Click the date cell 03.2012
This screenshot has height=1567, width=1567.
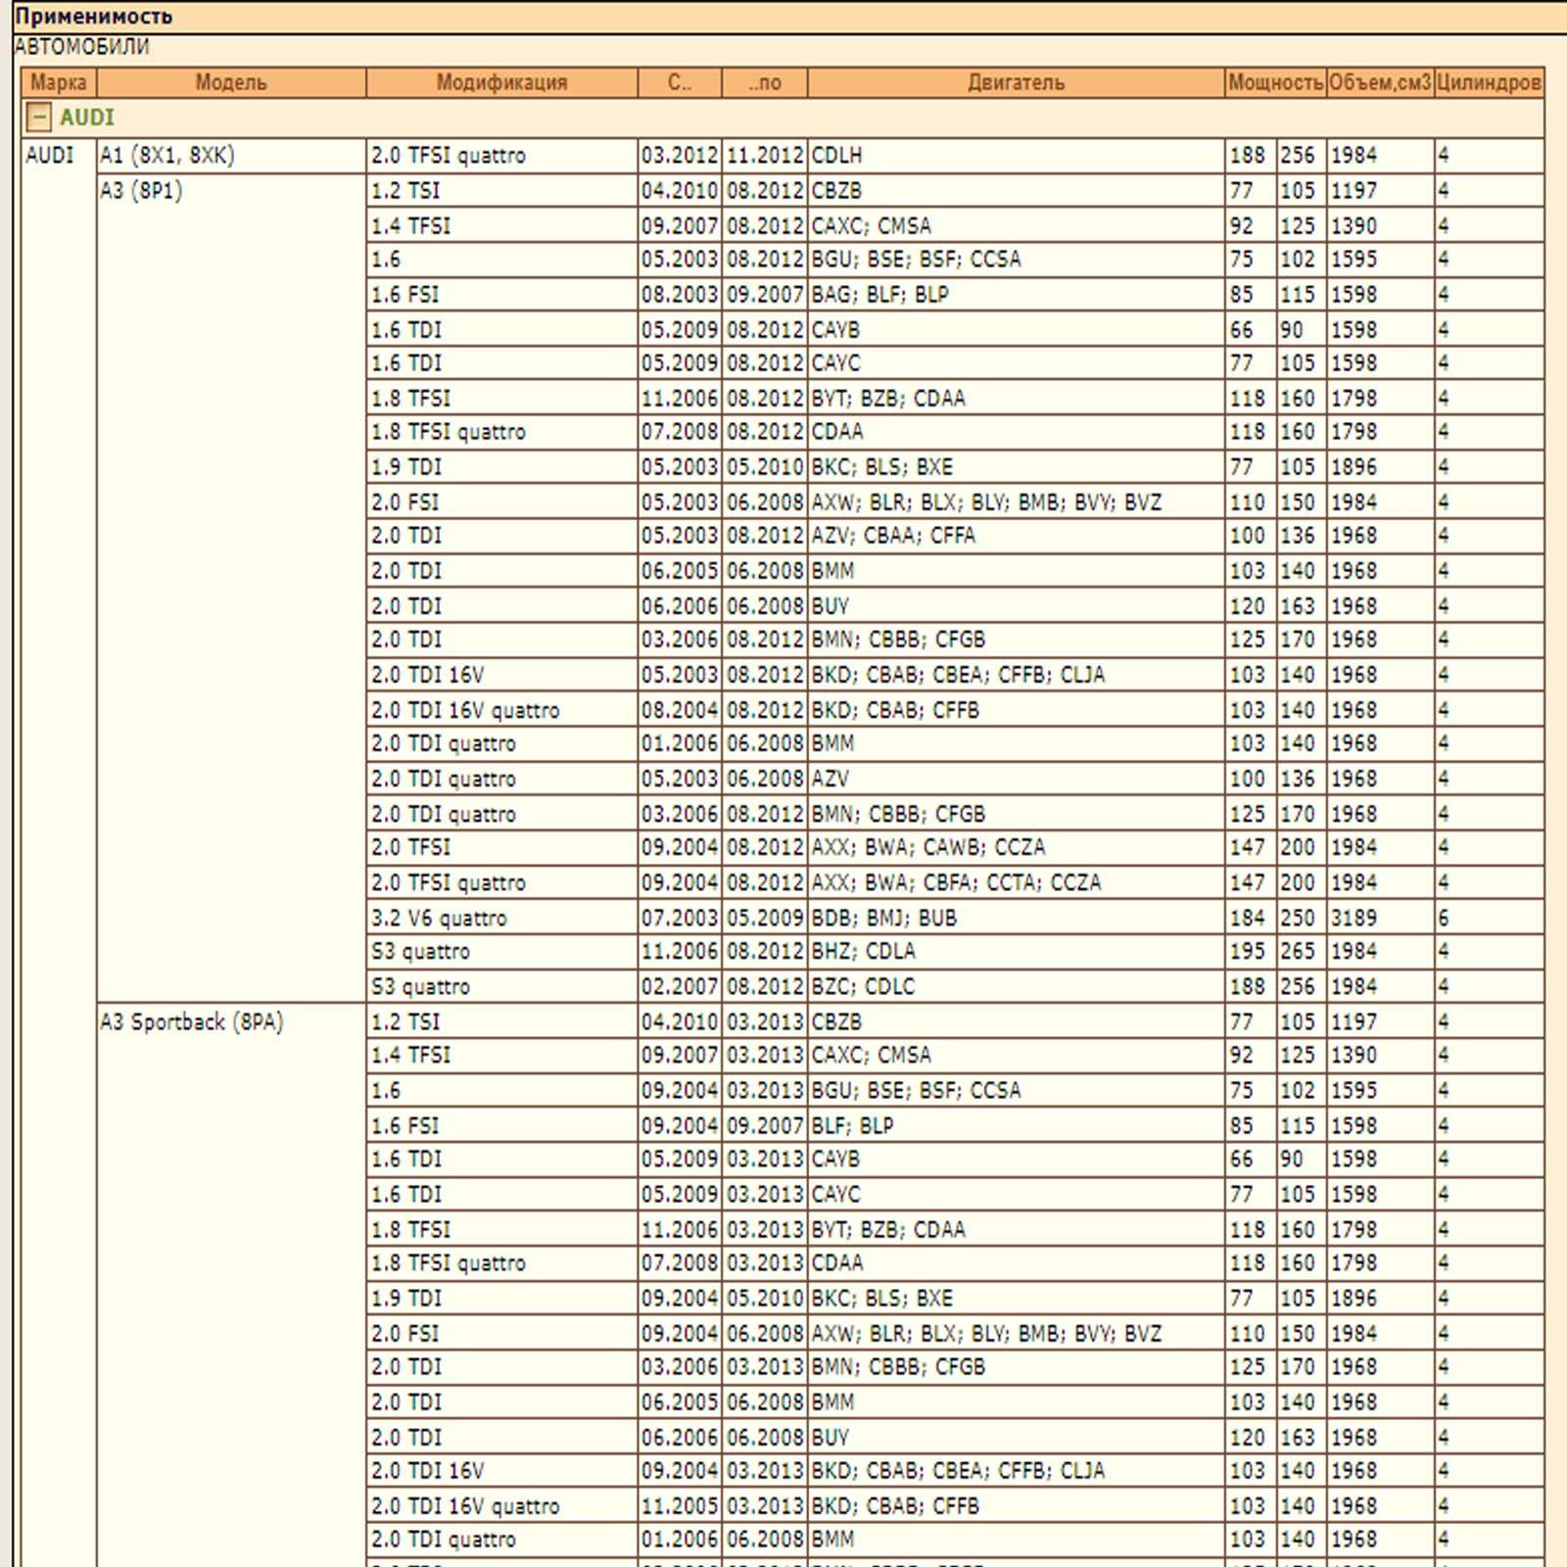pos(680,156)
